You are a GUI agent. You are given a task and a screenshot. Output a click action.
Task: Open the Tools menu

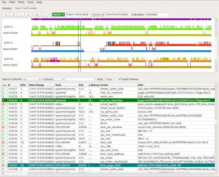[30, 2]
